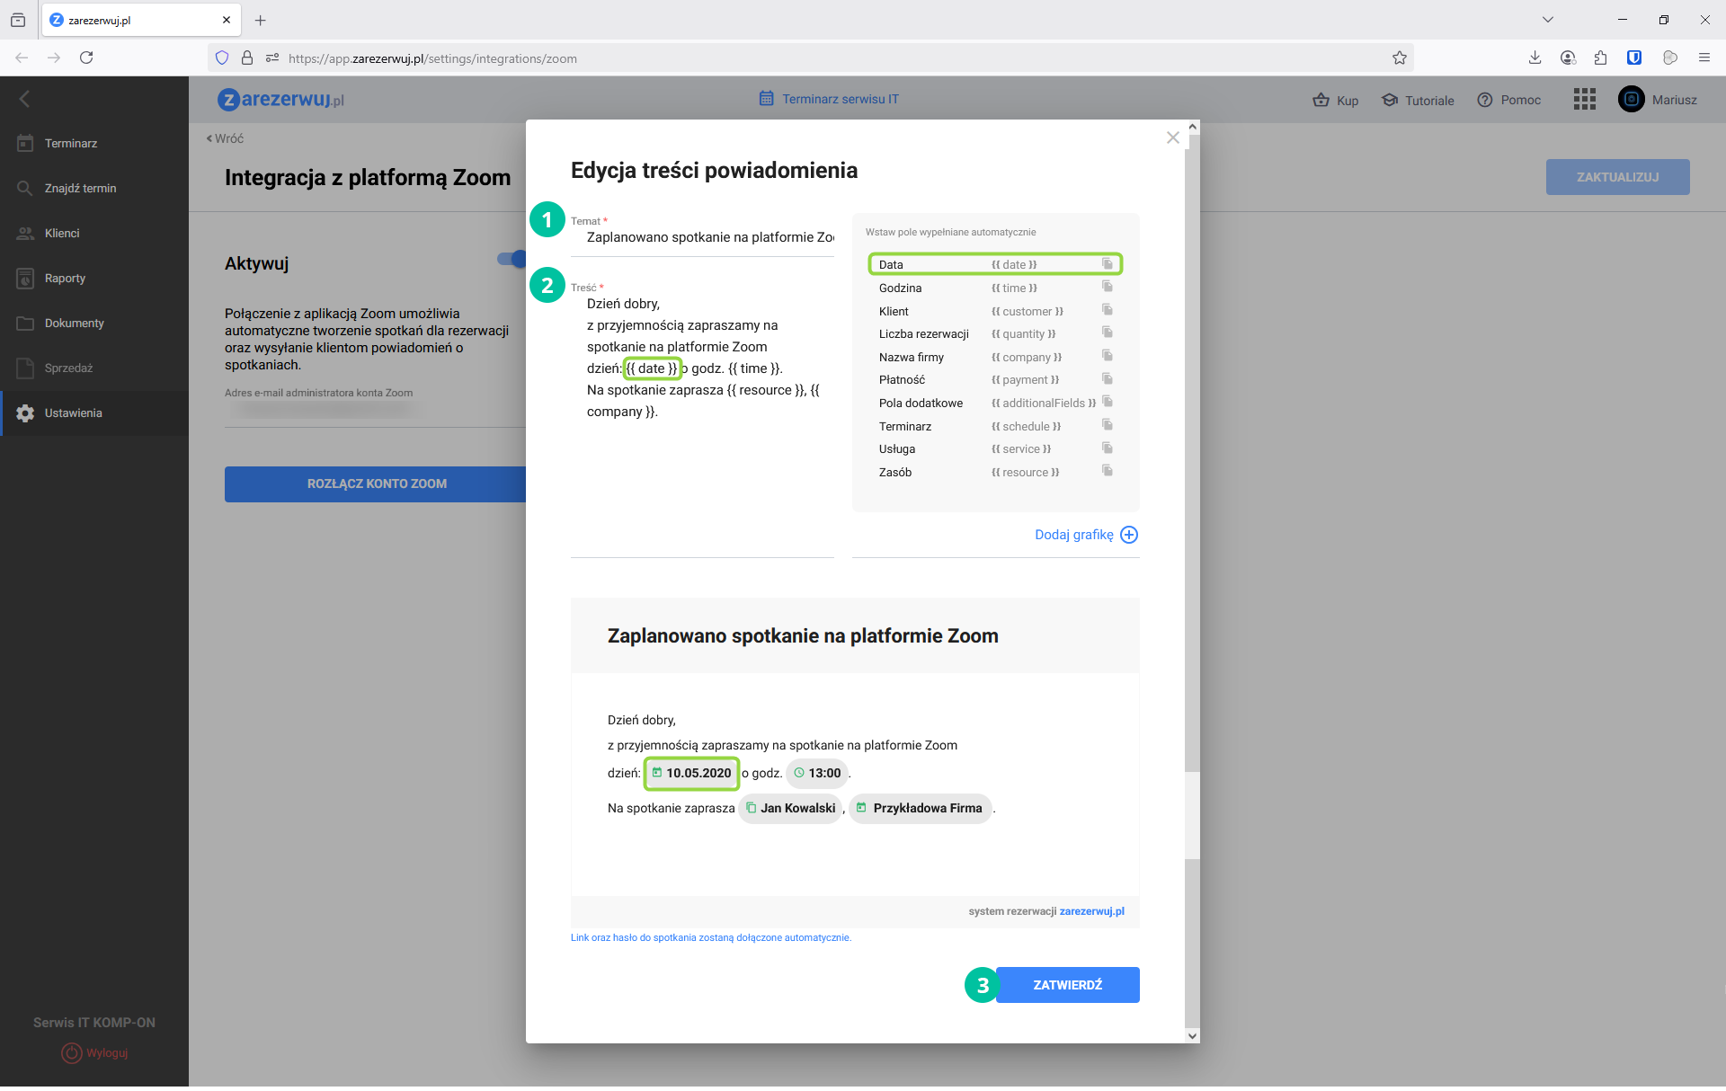Viewport: 1726px width, 1091px height.
Task: Copy the Terminarz {{ schedule }} field
Action: pyautogui.click(x=1108, y=425)
